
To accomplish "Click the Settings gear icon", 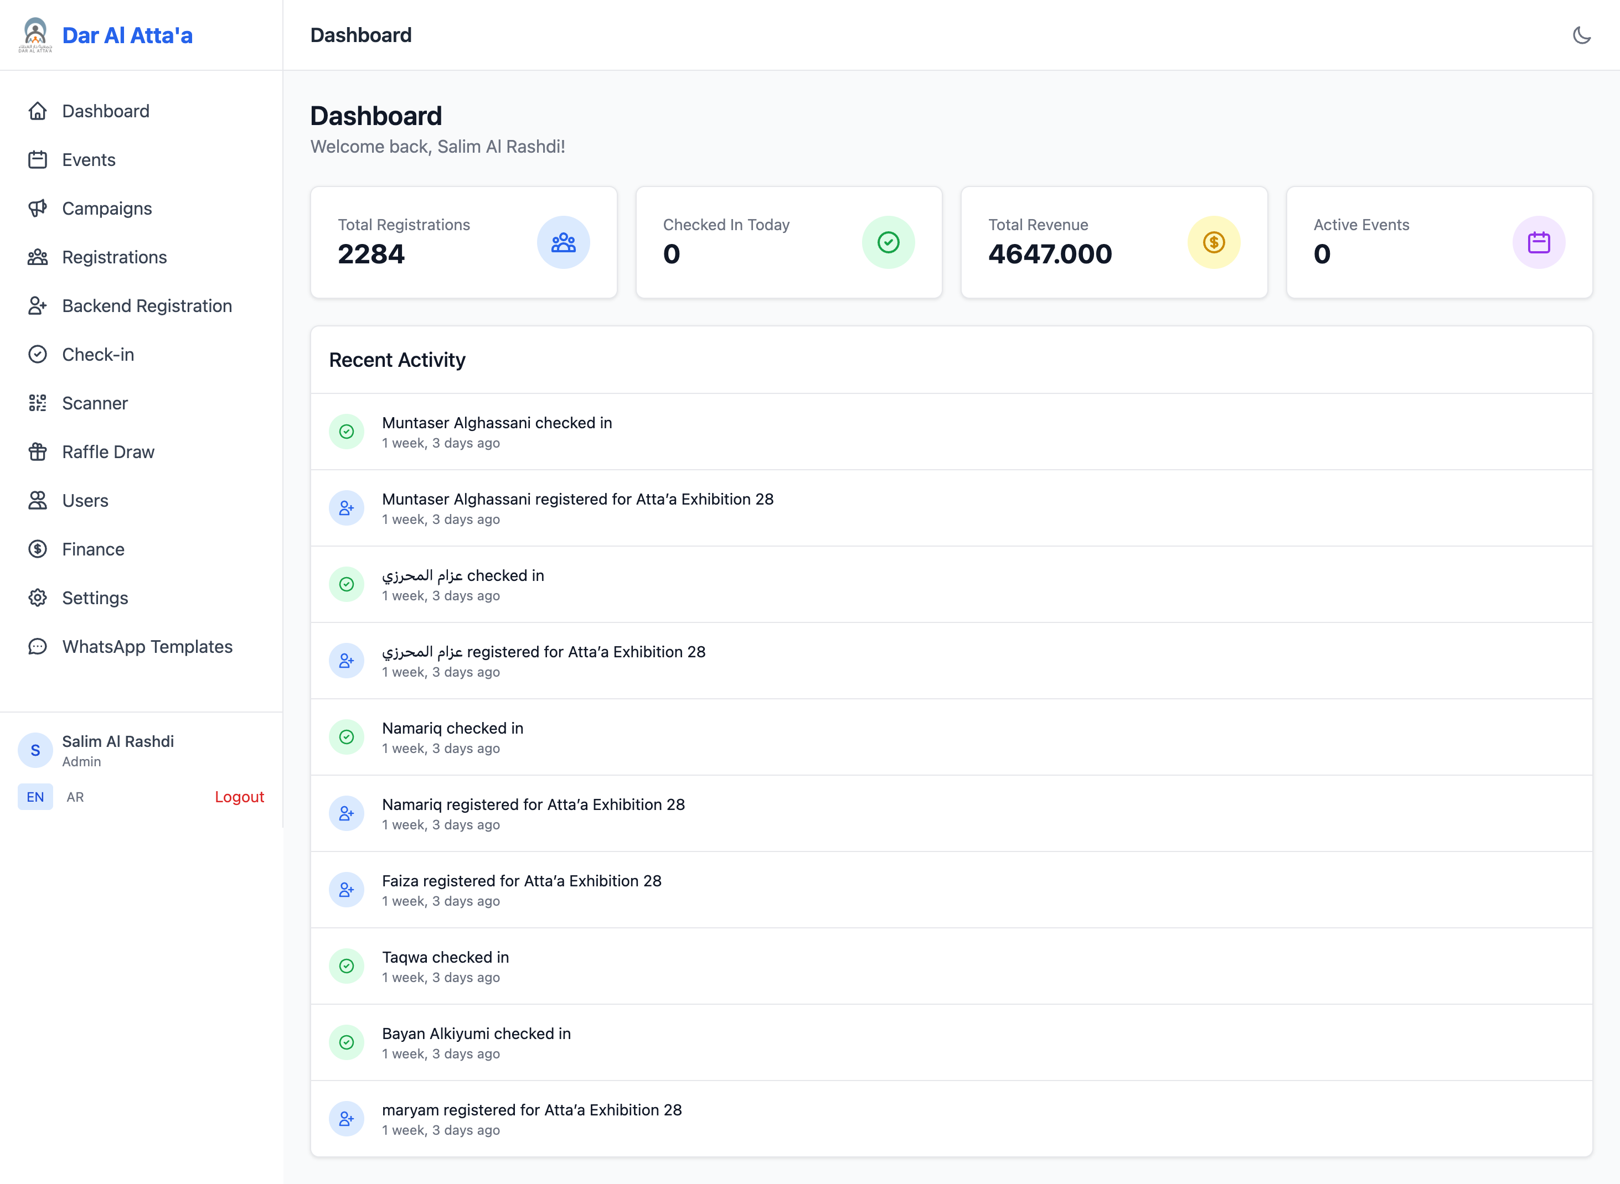I will click(37, 598).
